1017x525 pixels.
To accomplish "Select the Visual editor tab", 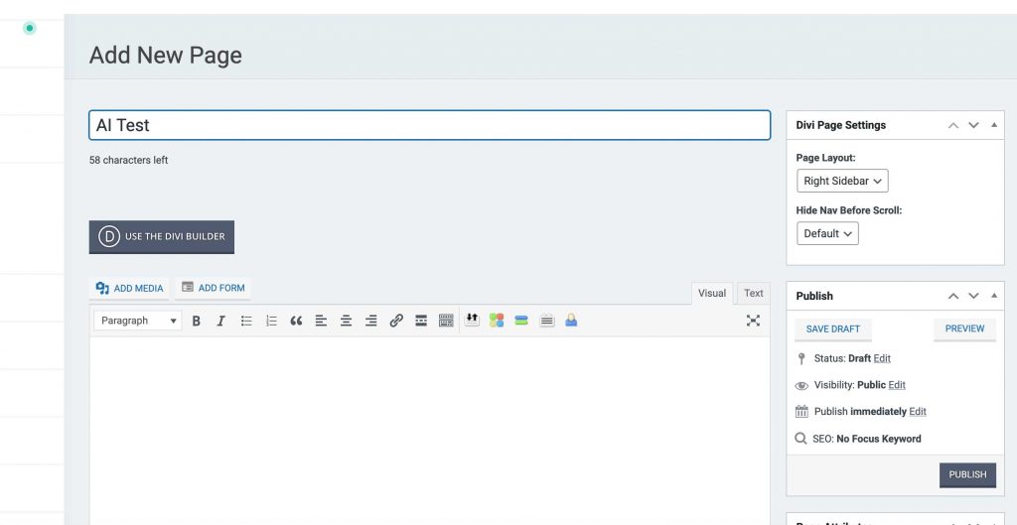I will point(712,293).
